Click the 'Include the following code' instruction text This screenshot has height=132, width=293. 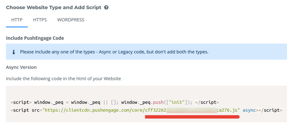(x=63, y=79)
